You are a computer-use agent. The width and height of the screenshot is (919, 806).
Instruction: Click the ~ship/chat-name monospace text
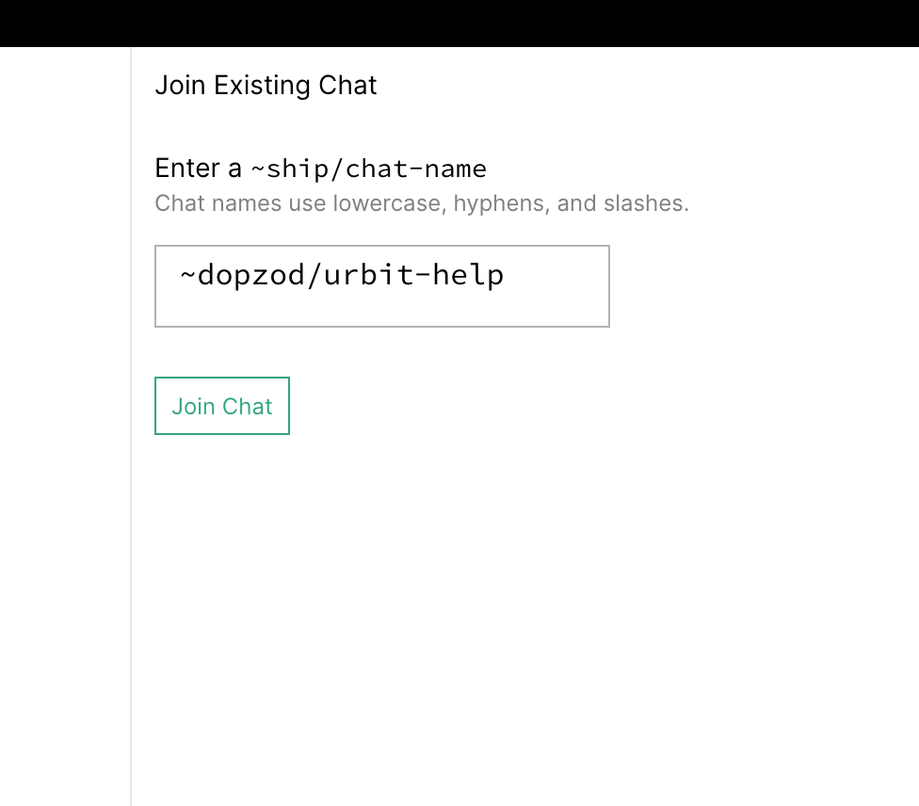(x=368, y=169)
